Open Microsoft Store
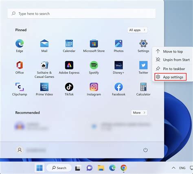 coord(94,46)
